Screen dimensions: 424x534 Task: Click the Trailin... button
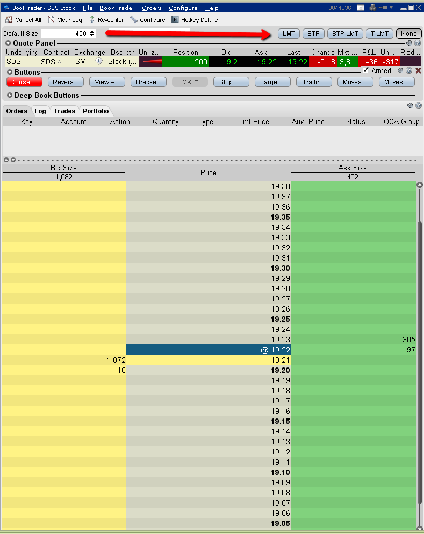pyautogui.click(x=314, y=82)
